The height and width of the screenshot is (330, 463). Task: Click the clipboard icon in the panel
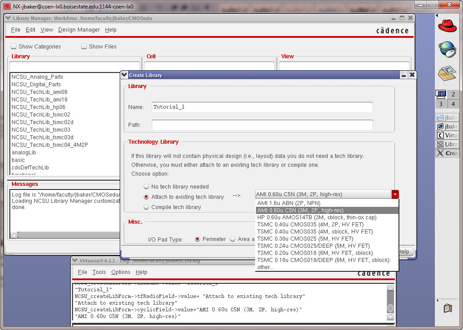[x=447, y=308]
